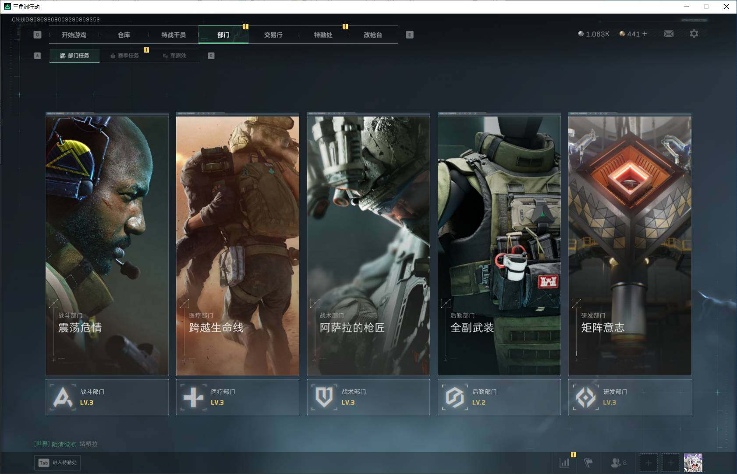Click the first empty squad slot plus

(x=648, y=463)
